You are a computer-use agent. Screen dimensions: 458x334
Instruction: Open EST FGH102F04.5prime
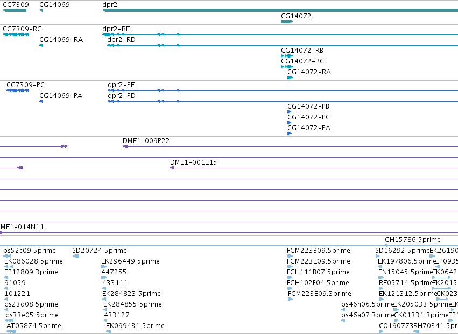point(318,283)
